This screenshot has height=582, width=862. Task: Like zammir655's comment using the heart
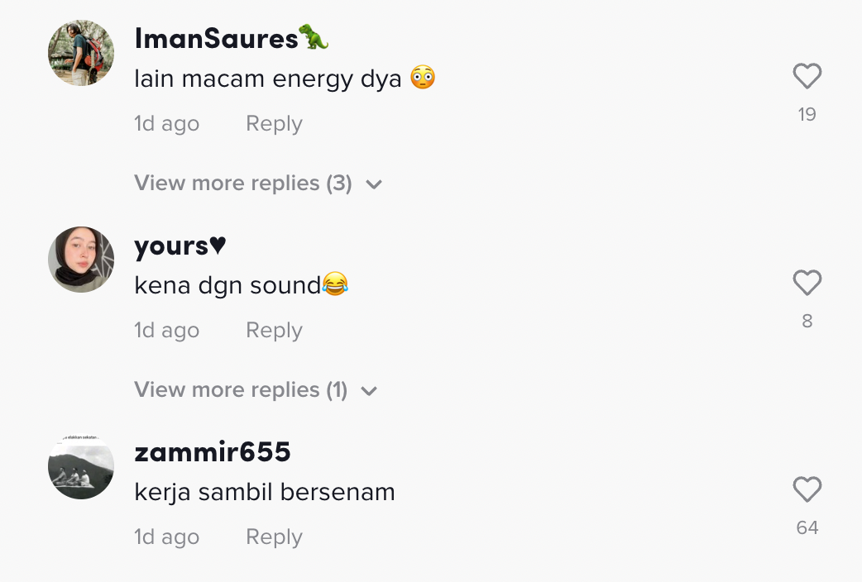[807, 490]
